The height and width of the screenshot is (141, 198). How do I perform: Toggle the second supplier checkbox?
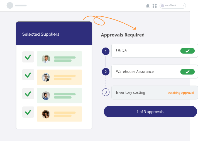point(28,75)
